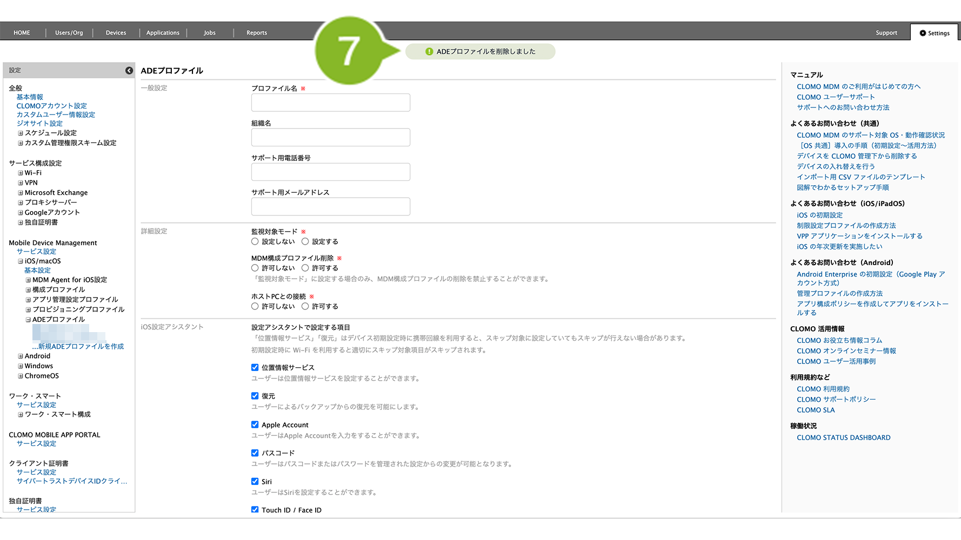Collapse the 設定 sidebar with arrow icon
961x540 pixels.
coord(129,70)
